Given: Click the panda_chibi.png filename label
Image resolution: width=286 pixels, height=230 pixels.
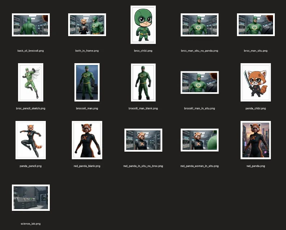Looking at the screenshot, I should pyautogui.click(x=256, y=108).
